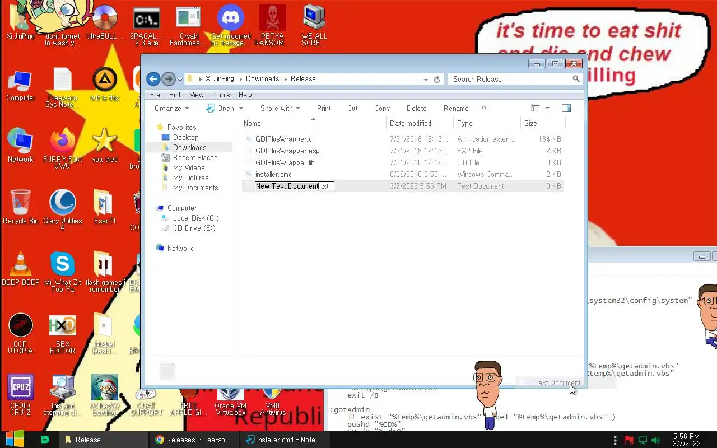
Task: Click the Xi JinPing breadcrumb segment
Action: pyautogui.click(x=220, y=79)
